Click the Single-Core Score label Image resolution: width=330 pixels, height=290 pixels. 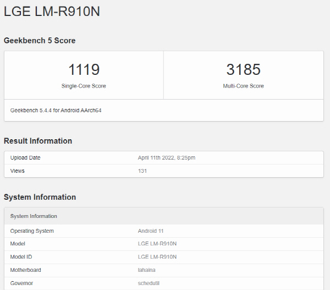[84, 86]
